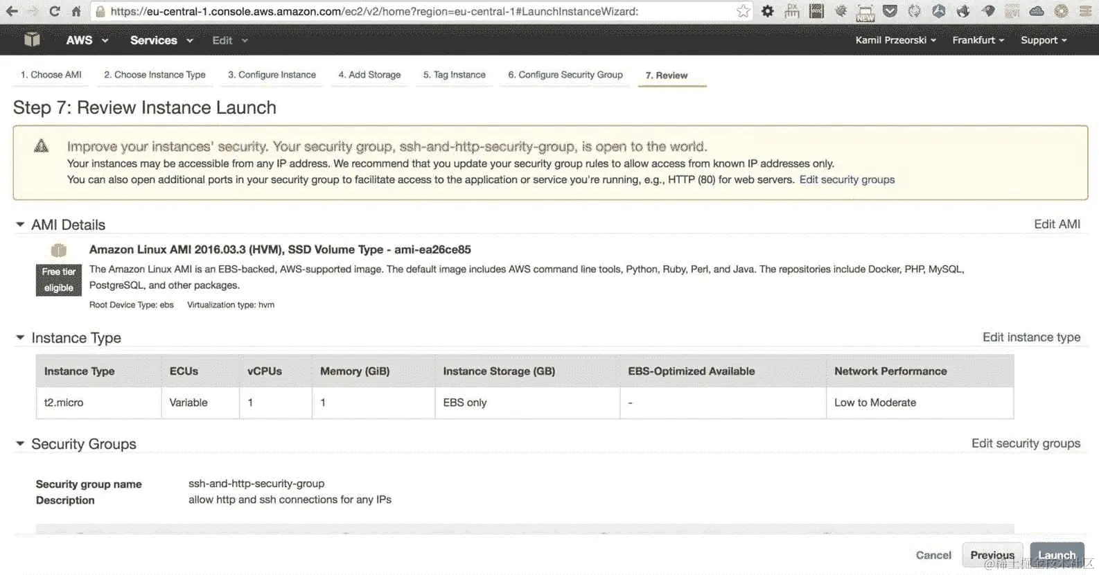
Task: Click the Edit AMI link
Action: (1057, 224)
